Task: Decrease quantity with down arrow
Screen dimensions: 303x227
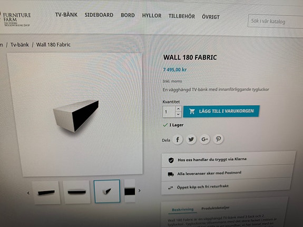Action: (x=178, y=114)
